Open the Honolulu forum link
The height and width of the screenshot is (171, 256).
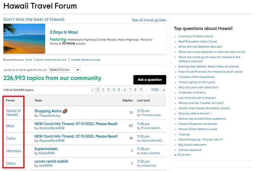click(x=14, y=151)
